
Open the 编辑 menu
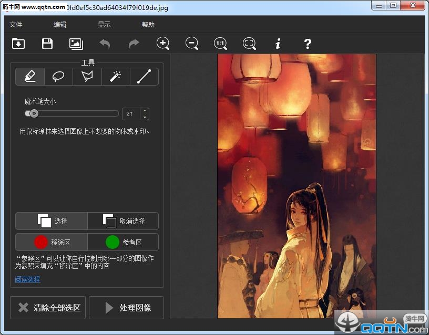pos(60,25)
